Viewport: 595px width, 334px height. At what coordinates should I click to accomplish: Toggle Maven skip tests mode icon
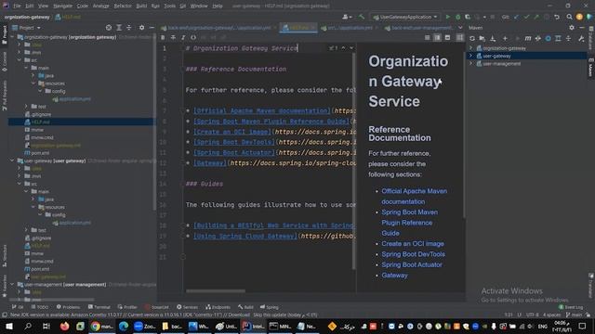pyautogui.click(x=548, y=38)
